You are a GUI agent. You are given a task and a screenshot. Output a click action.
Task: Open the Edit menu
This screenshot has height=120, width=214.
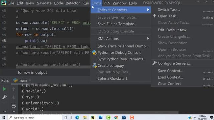pyautogui.click(x=20, y=3)
